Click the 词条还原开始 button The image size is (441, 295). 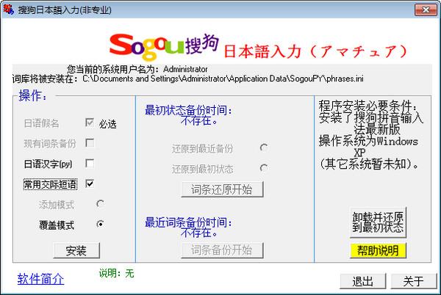tap(222, 189)
